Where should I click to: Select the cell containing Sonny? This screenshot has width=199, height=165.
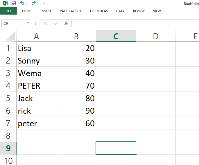[36, 60]
